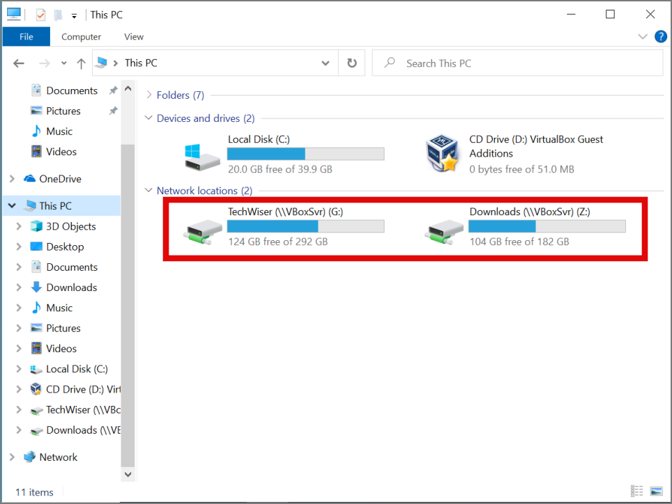This screenshot has height=504, width=672.
Task: Select the Downloads (Z:) network drive icon
Action: (444, 233)
